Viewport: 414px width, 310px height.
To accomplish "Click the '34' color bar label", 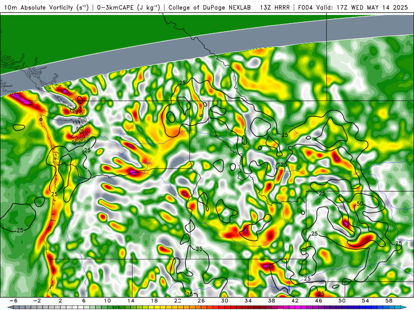I will (248, 301).
